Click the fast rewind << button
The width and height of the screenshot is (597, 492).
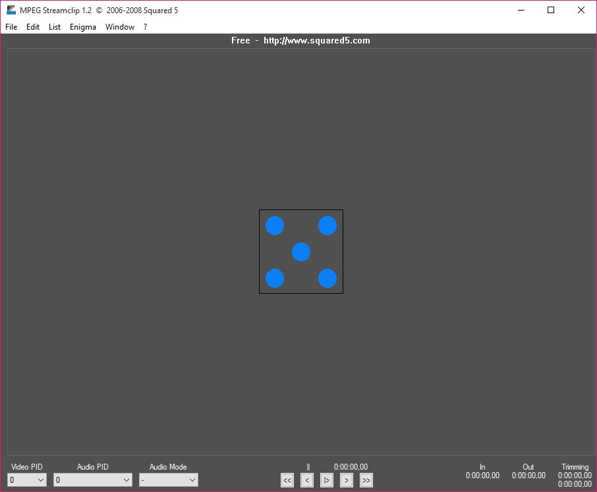[x=287, y=480]
